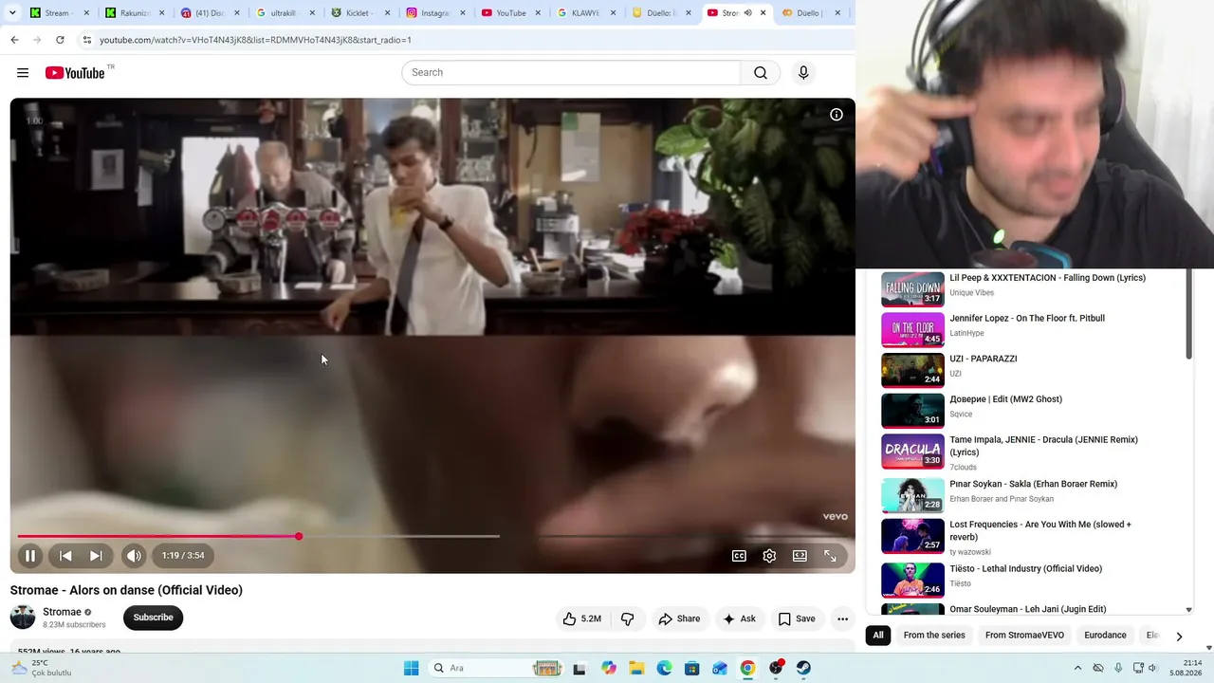Open the Chrome tab search dropdown
The width and height of the screenshot is (1214, 683).
tap(12, 13)
